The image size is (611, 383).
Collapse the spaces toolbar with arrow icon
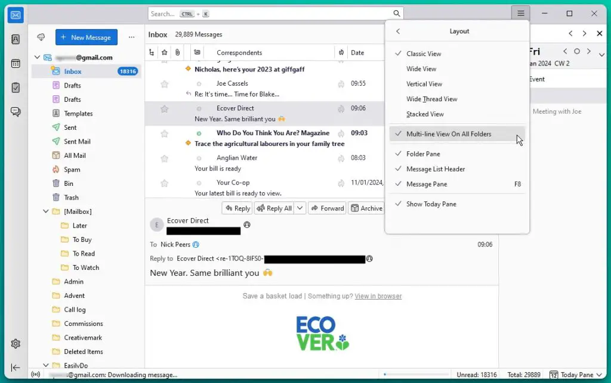click(16, 368)
